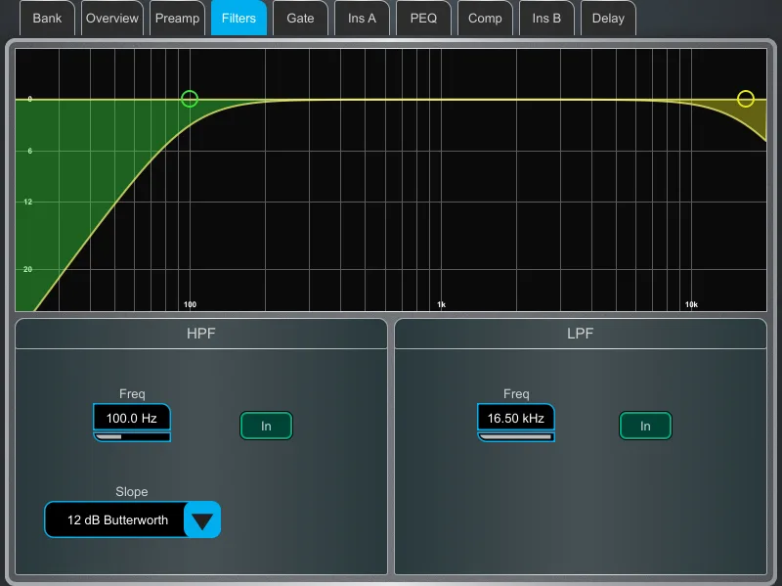782x586 pixels.
Task: Switch to the Overview tab
Action: [x=112, y=18]
